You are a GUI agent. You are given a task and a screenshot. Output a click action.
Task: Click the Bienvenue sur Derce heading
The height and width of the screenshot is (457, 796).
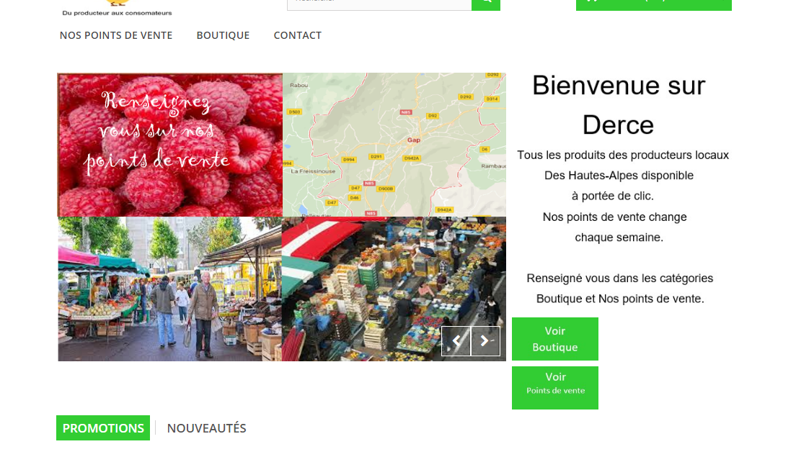619,105
